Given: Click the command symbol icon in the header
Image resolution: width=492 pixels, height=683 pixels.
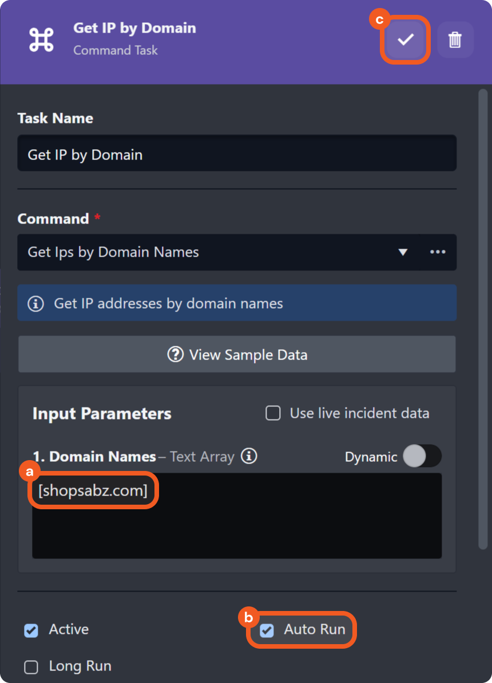Looking at the screenshot, I should (41, 39).
